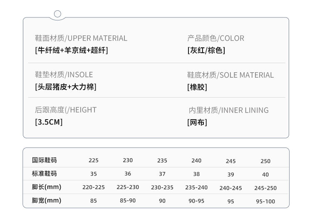Click the 国际鞋码 row label
Image resolution: width=312 pixels, height=223 pixels.
(x=44, y=160)
